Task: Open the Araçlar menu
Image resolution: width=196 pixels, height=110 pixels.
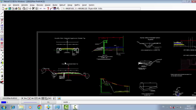Action: coord(48,5)
